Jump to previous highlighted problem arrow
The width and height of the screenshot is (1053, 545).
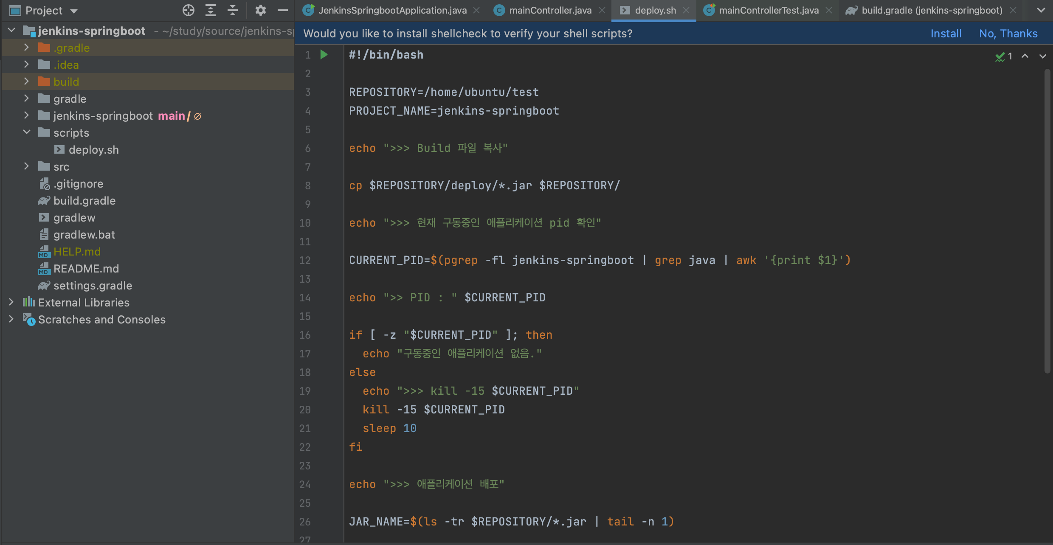(1025, 56)
